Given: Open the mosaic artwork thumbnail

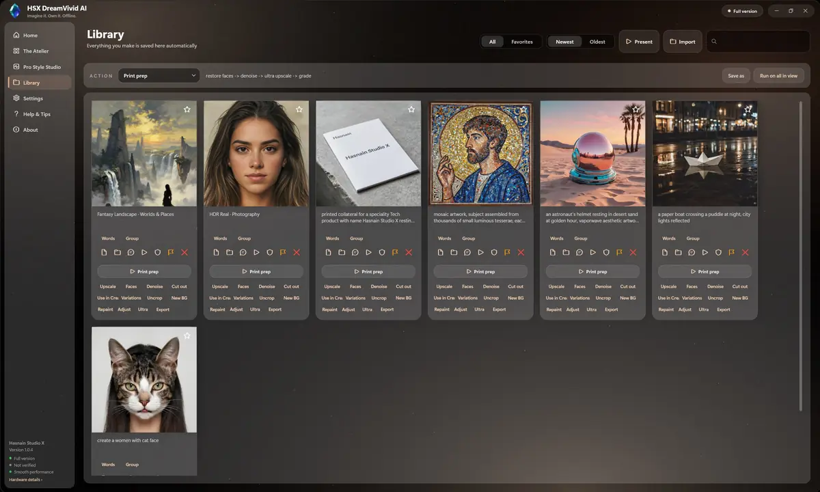Looking at the screenshot, I should click(x=480, y=154).
